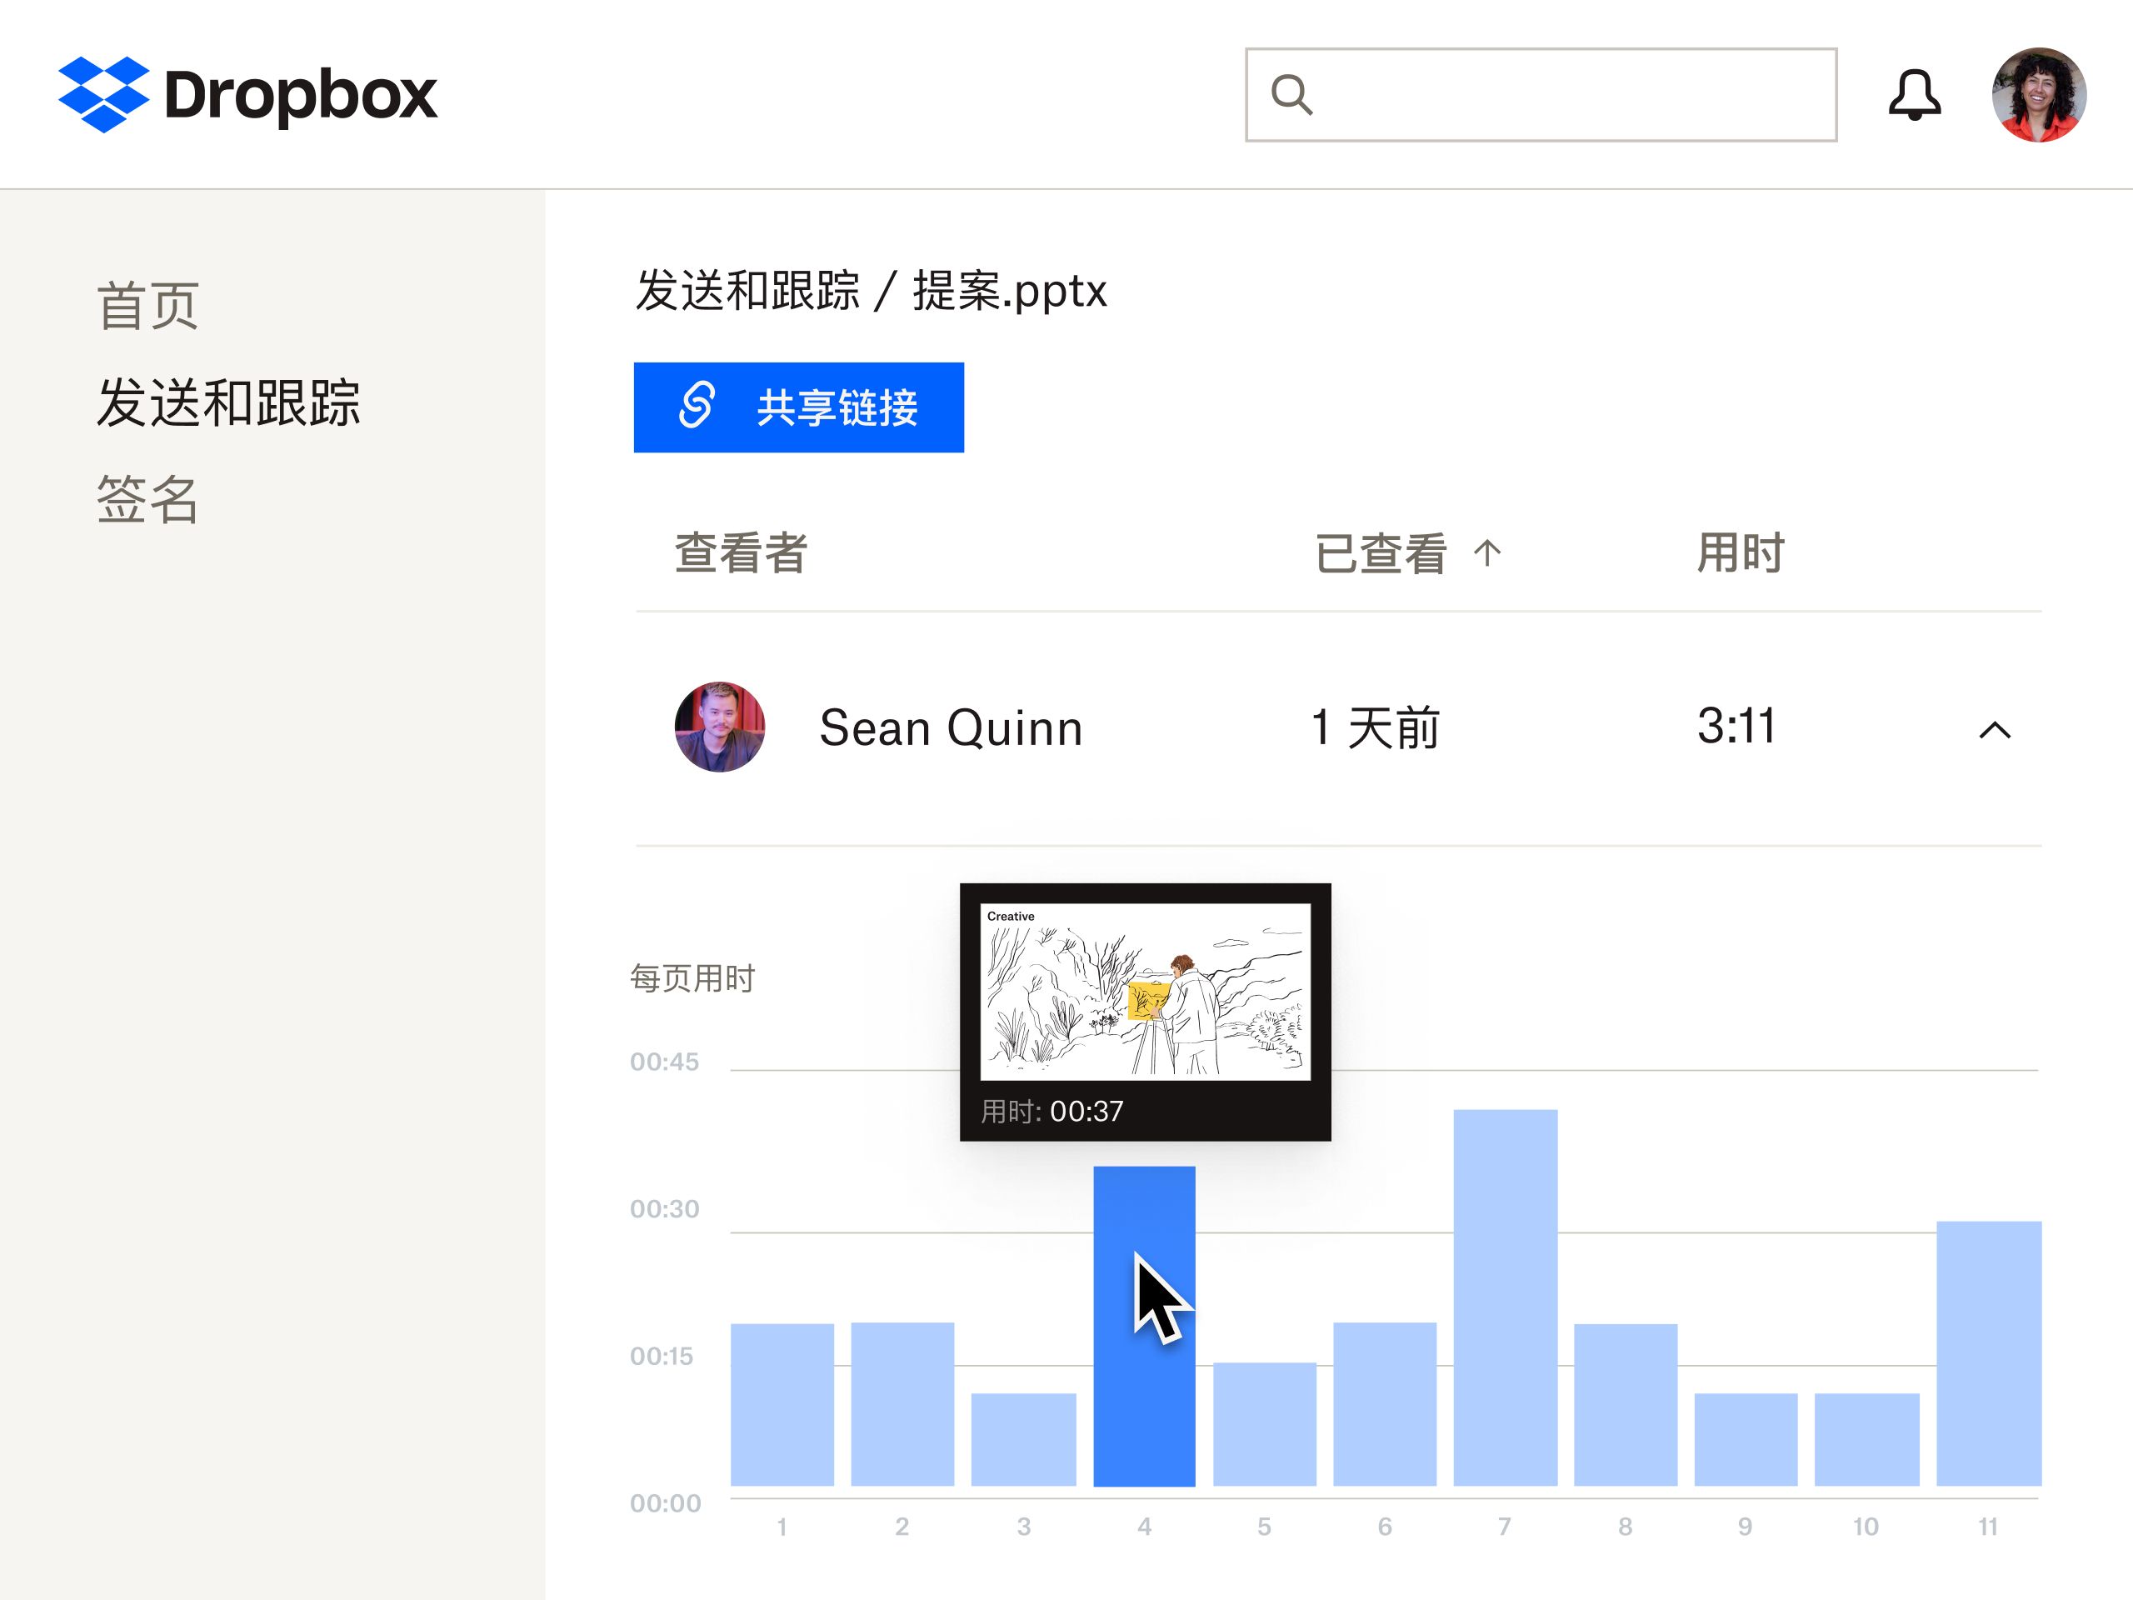Open the 签名 section
The height and width of the screenshot is (1600, 2133).
pos(147,502)
